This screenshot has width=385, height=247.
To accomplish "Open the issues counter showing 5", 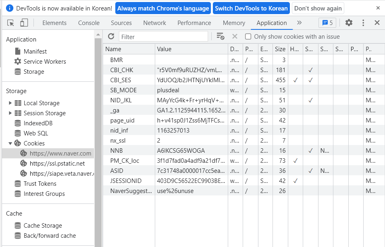I will (x=327, y=23).
